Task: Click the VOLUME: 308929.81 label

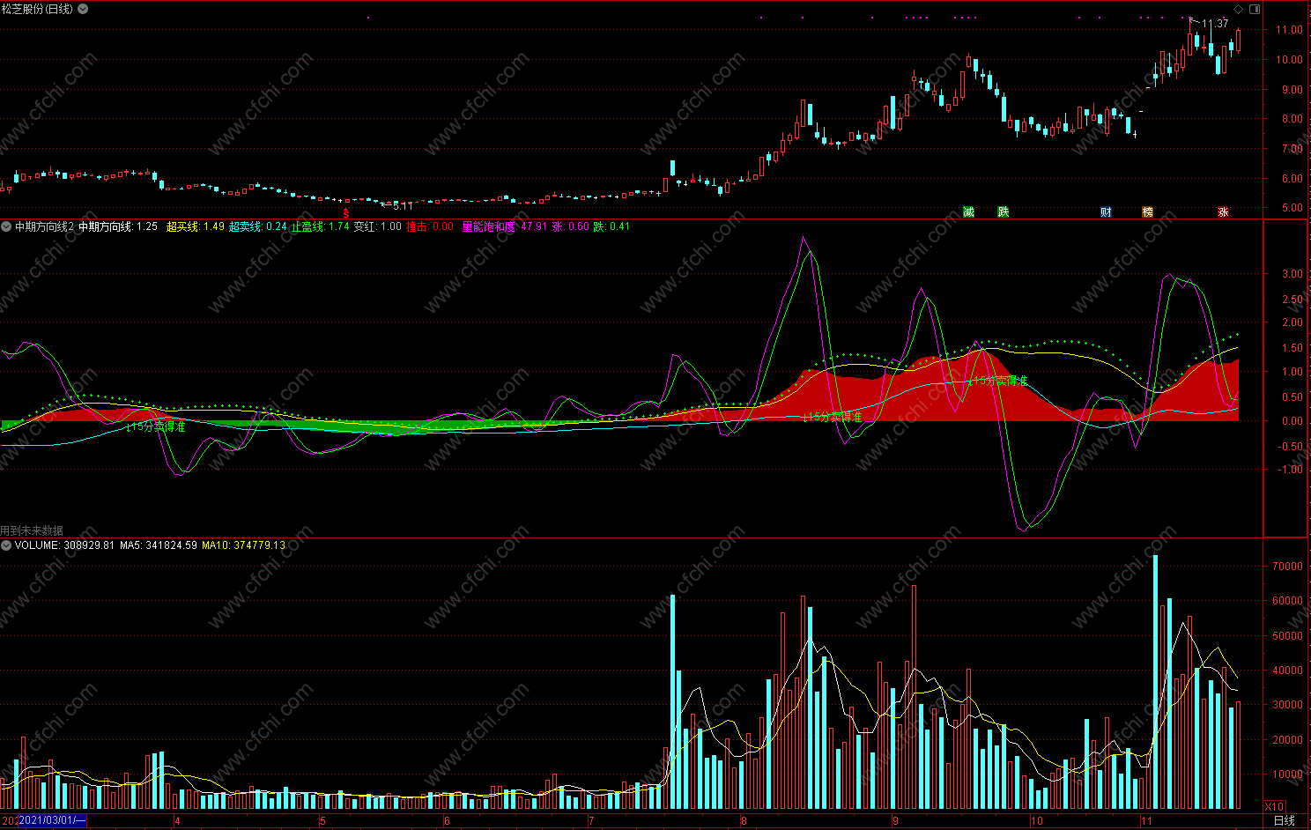Action: coord(64,545)
